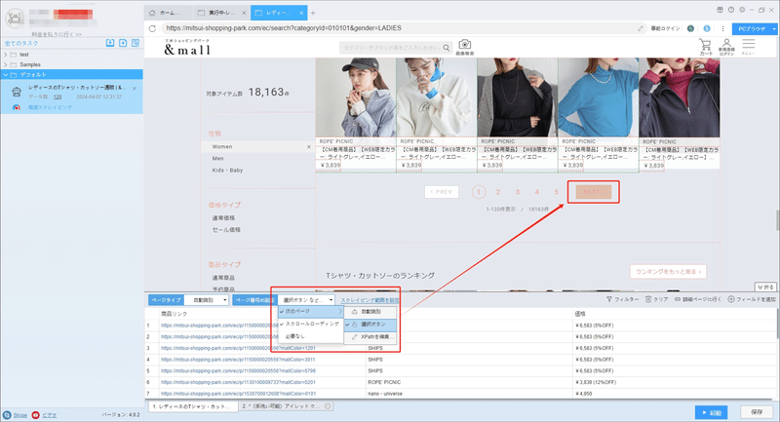780x422 pixels.
Task: Expand the test folder
Action: click(6, 55)
